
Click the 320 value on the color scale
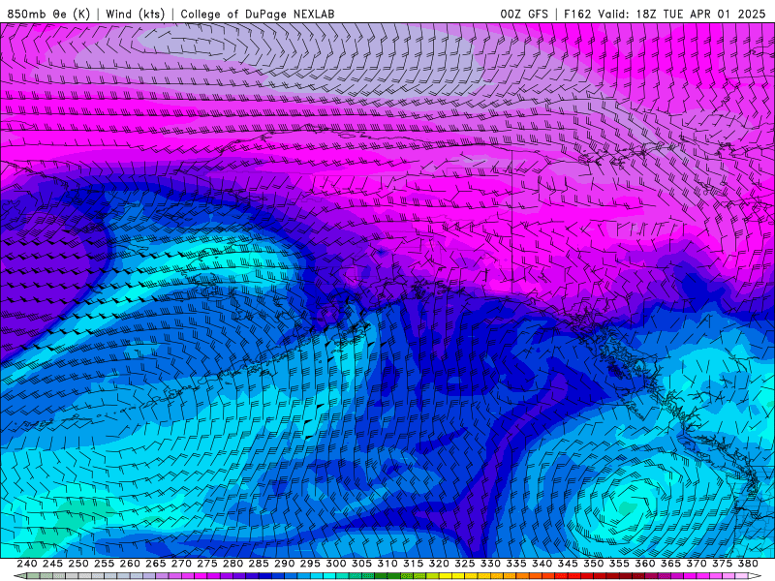point(439,564)
